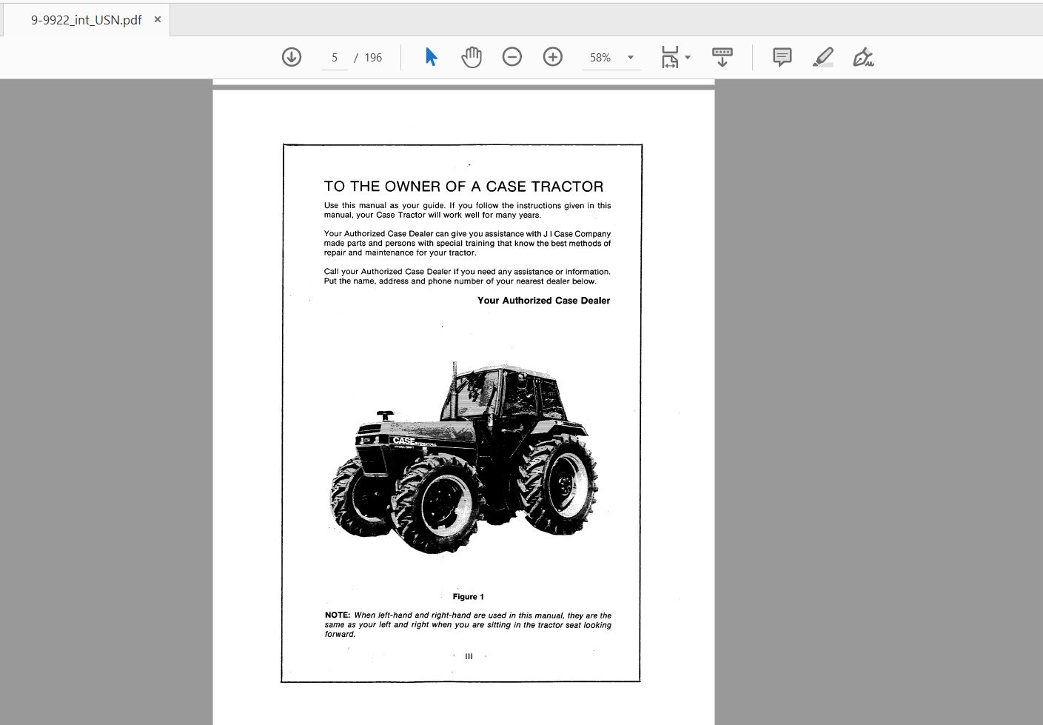The width and height of the screenshot is (1043, 725).
Task: Open the zoom percentage dropdown
Action: click(x=630, y=57)
